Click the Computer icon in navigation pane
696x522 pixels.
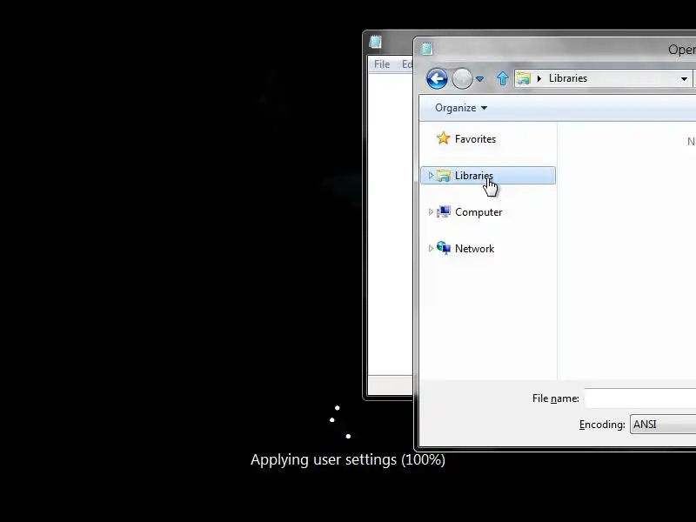[444, 211]
